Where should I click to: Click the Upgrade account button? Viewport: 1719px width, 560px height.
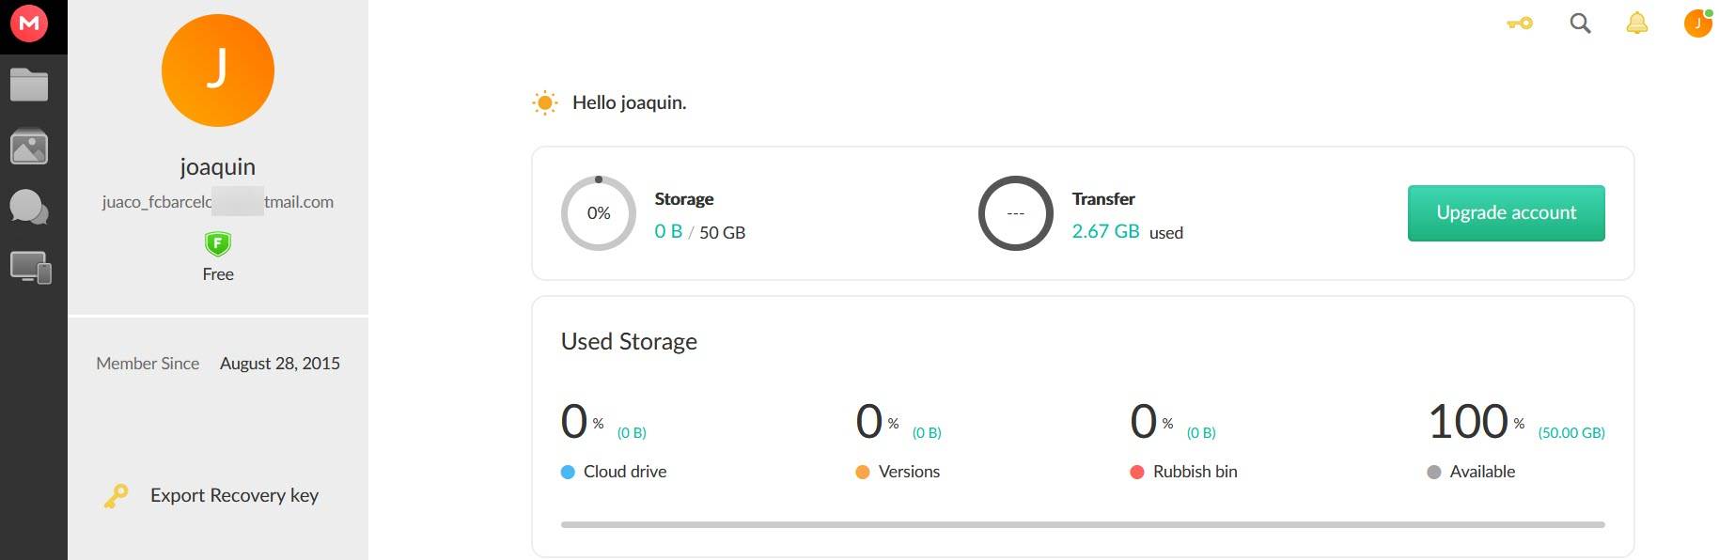[1506, 213]
